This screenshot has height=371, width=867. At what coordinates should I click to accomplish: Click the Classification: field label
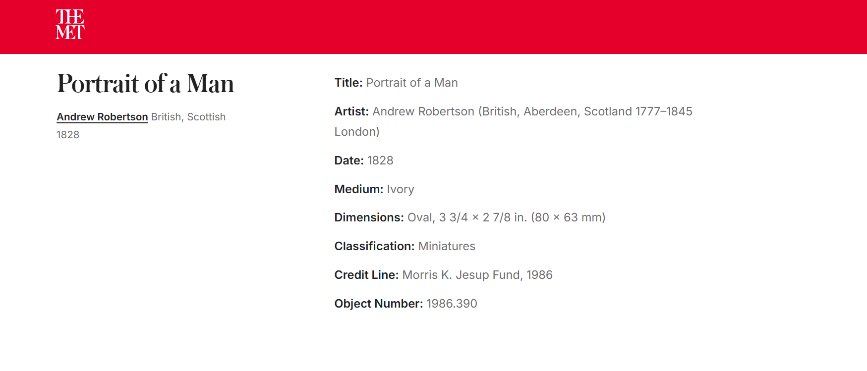click(x=374, y=246)
